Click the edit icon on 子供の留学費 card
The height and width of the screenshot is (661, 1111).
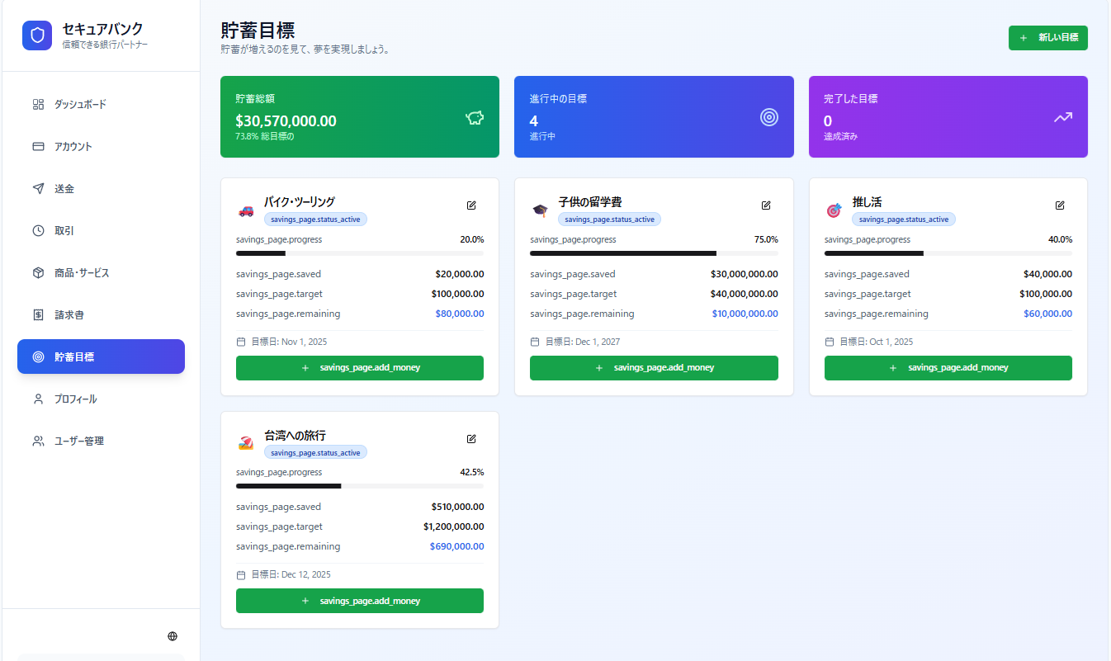tap(766, 205)
